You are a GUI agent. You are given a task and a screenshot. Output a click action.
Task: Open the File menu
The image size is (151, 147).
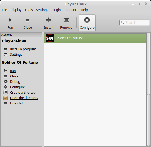coord(4,10)
